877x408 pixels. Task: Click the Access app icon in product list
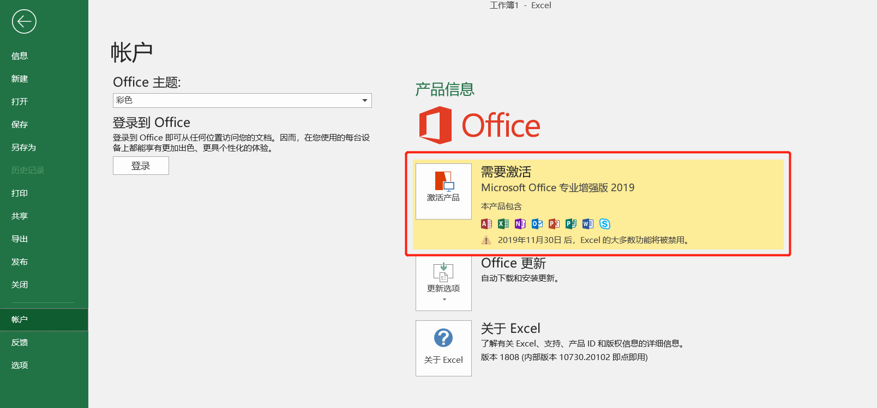tap(486, 224)
